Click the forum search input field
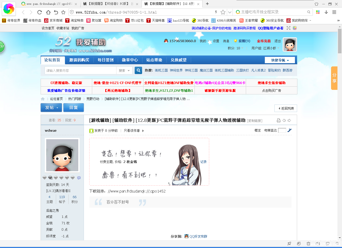342x248 pixels. 80,70
